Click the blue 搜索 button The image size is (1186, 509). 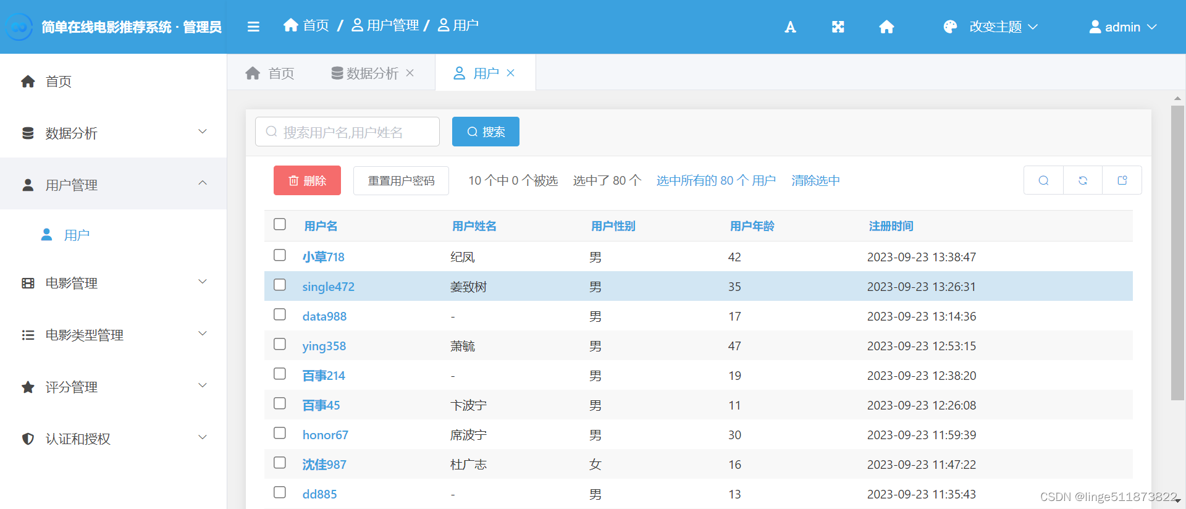tap(486, 132)
